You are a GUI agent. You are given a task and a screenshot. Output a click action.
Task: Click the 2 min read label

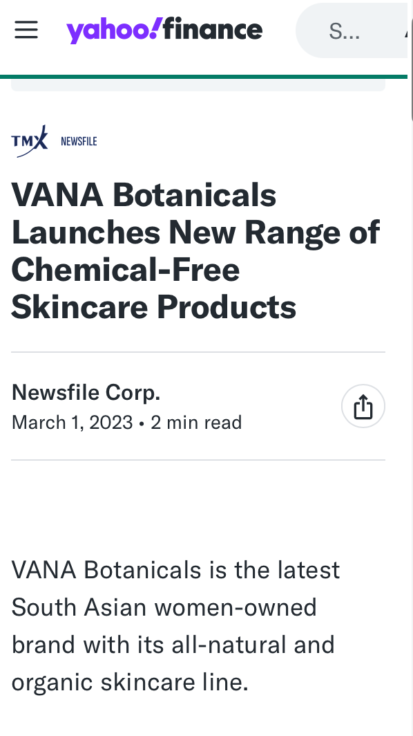(x=196, y=423)
